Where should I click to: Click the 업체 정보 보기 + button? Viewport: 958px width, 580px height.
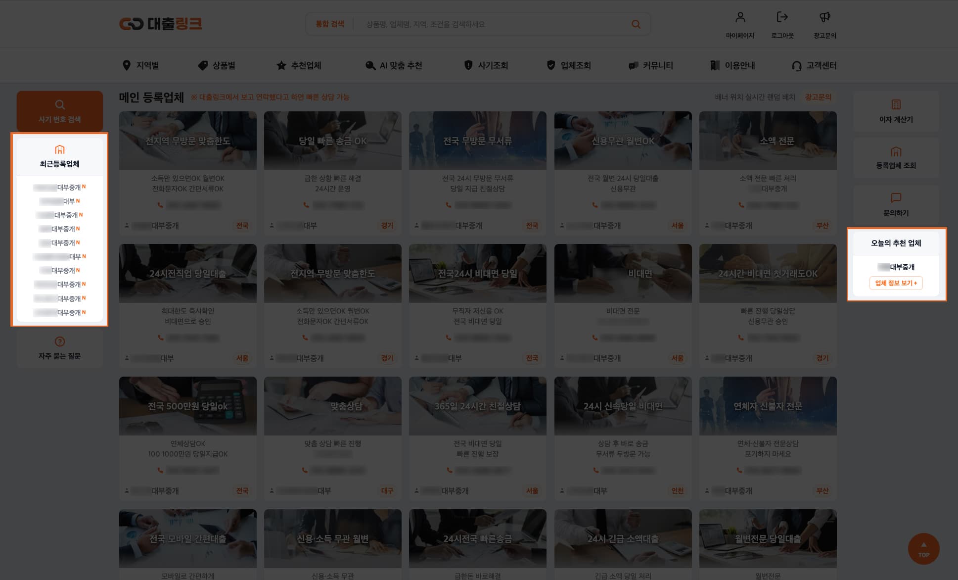tap(896, 283)
